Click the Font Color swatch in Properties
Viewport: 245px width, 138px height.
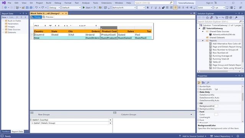pyautogui.click(x=216, y=115)
